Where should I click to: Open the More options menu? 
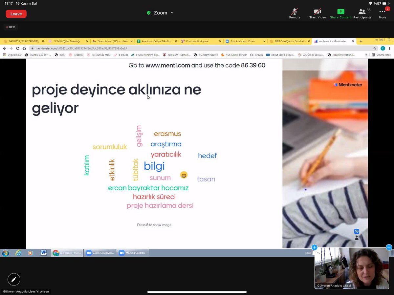tap(383, 13)
